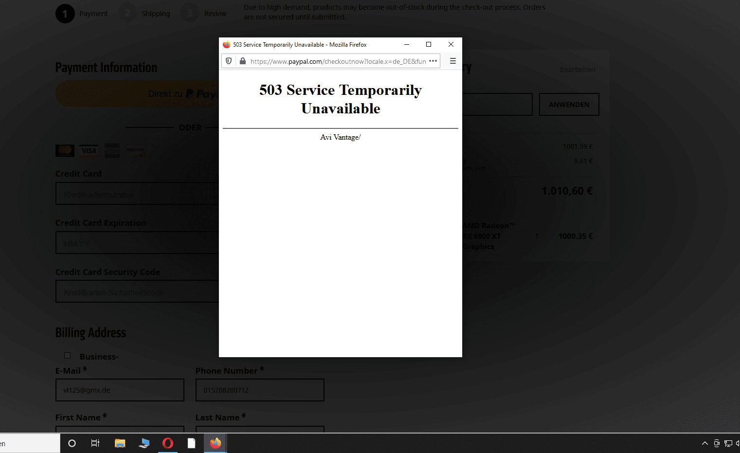
Task: Close the Firefox popup window
Action: pos(451,44)
